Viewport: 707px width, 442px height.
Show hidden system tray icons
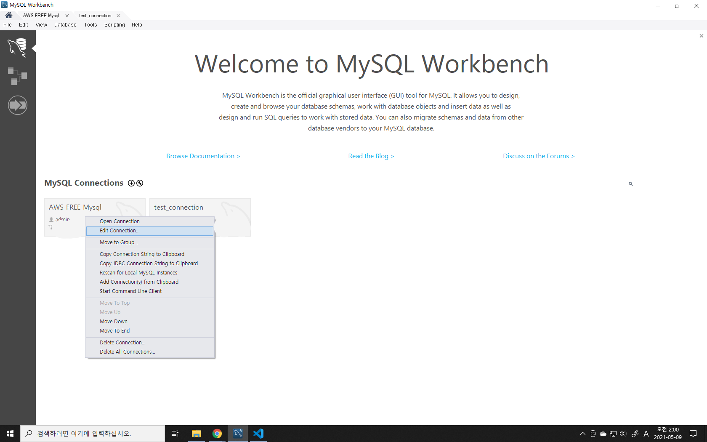(583, 434)
